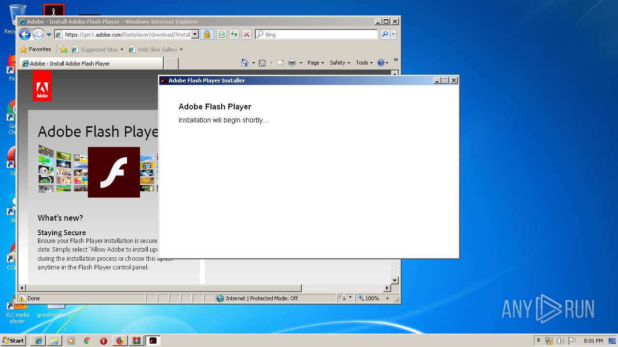
Task: Show hidden system tray icons arrow
Action: click(538, 340)
